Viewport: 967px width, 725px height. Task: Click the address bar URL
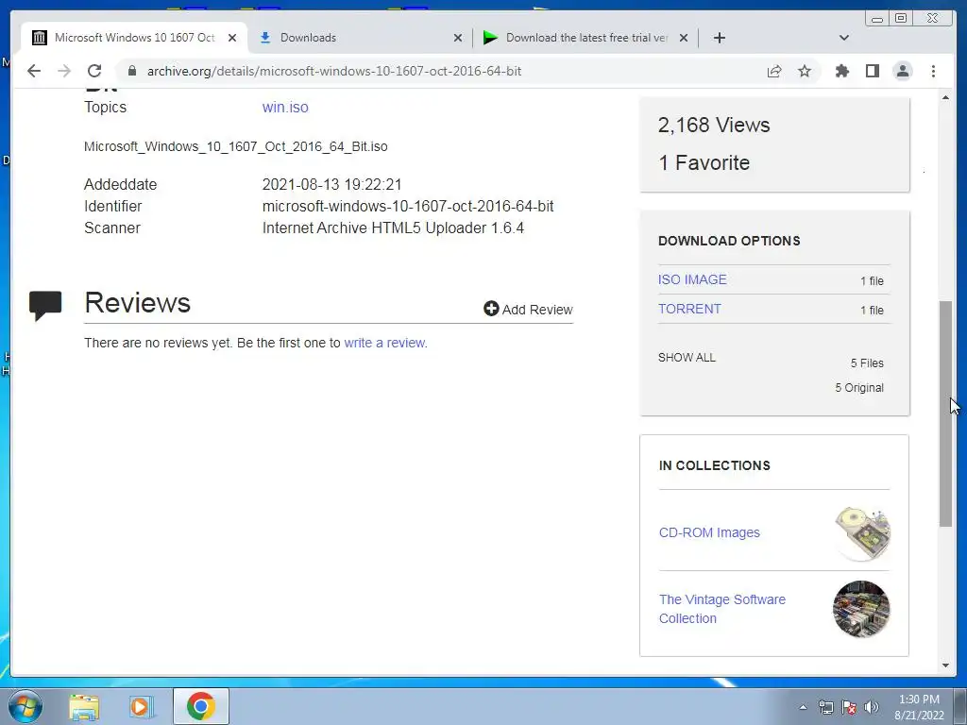coord(333,71)
